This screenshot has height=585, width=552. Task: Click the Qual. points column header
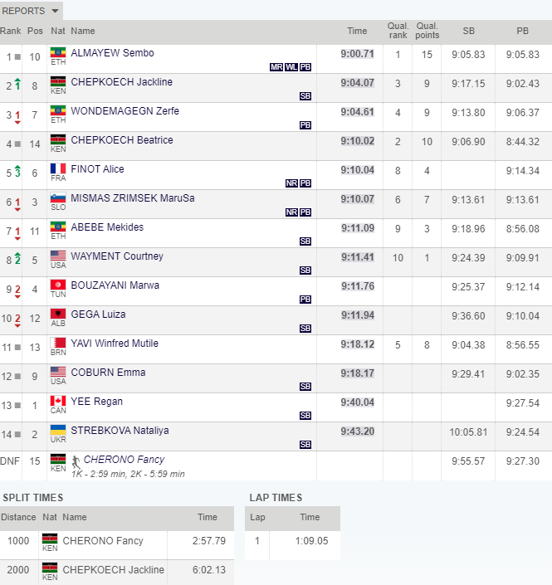(427, 31)
